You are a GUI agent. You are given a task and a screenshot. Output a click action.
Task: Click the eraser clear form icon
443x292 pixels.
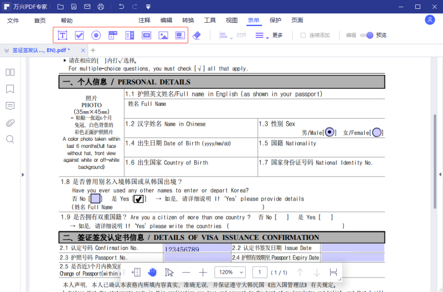click(197, 35)
